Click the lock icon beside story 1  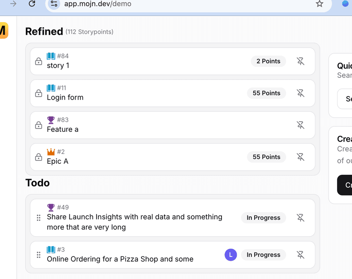pyautogui.click(x=39, y=61)
